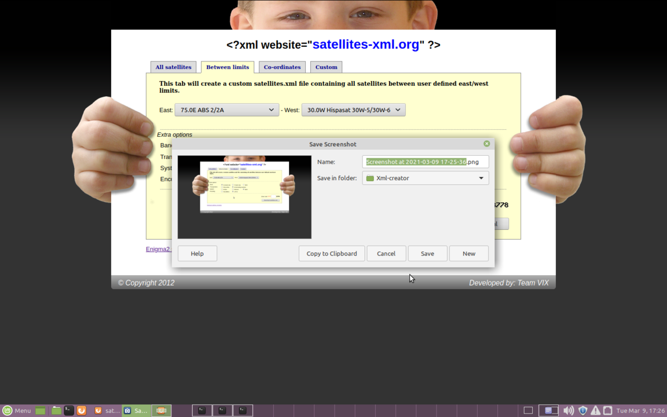The image size is (667, 417).
Task: Switch to the Co-ordinates tab
Action: pyautogui.click(x=282, y=67)
